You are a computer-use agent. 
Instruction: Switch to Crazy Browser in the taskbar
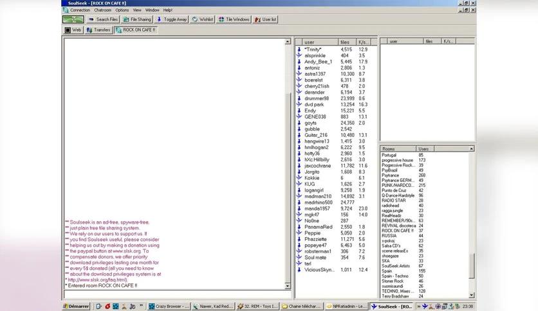[x=169, y=307]
